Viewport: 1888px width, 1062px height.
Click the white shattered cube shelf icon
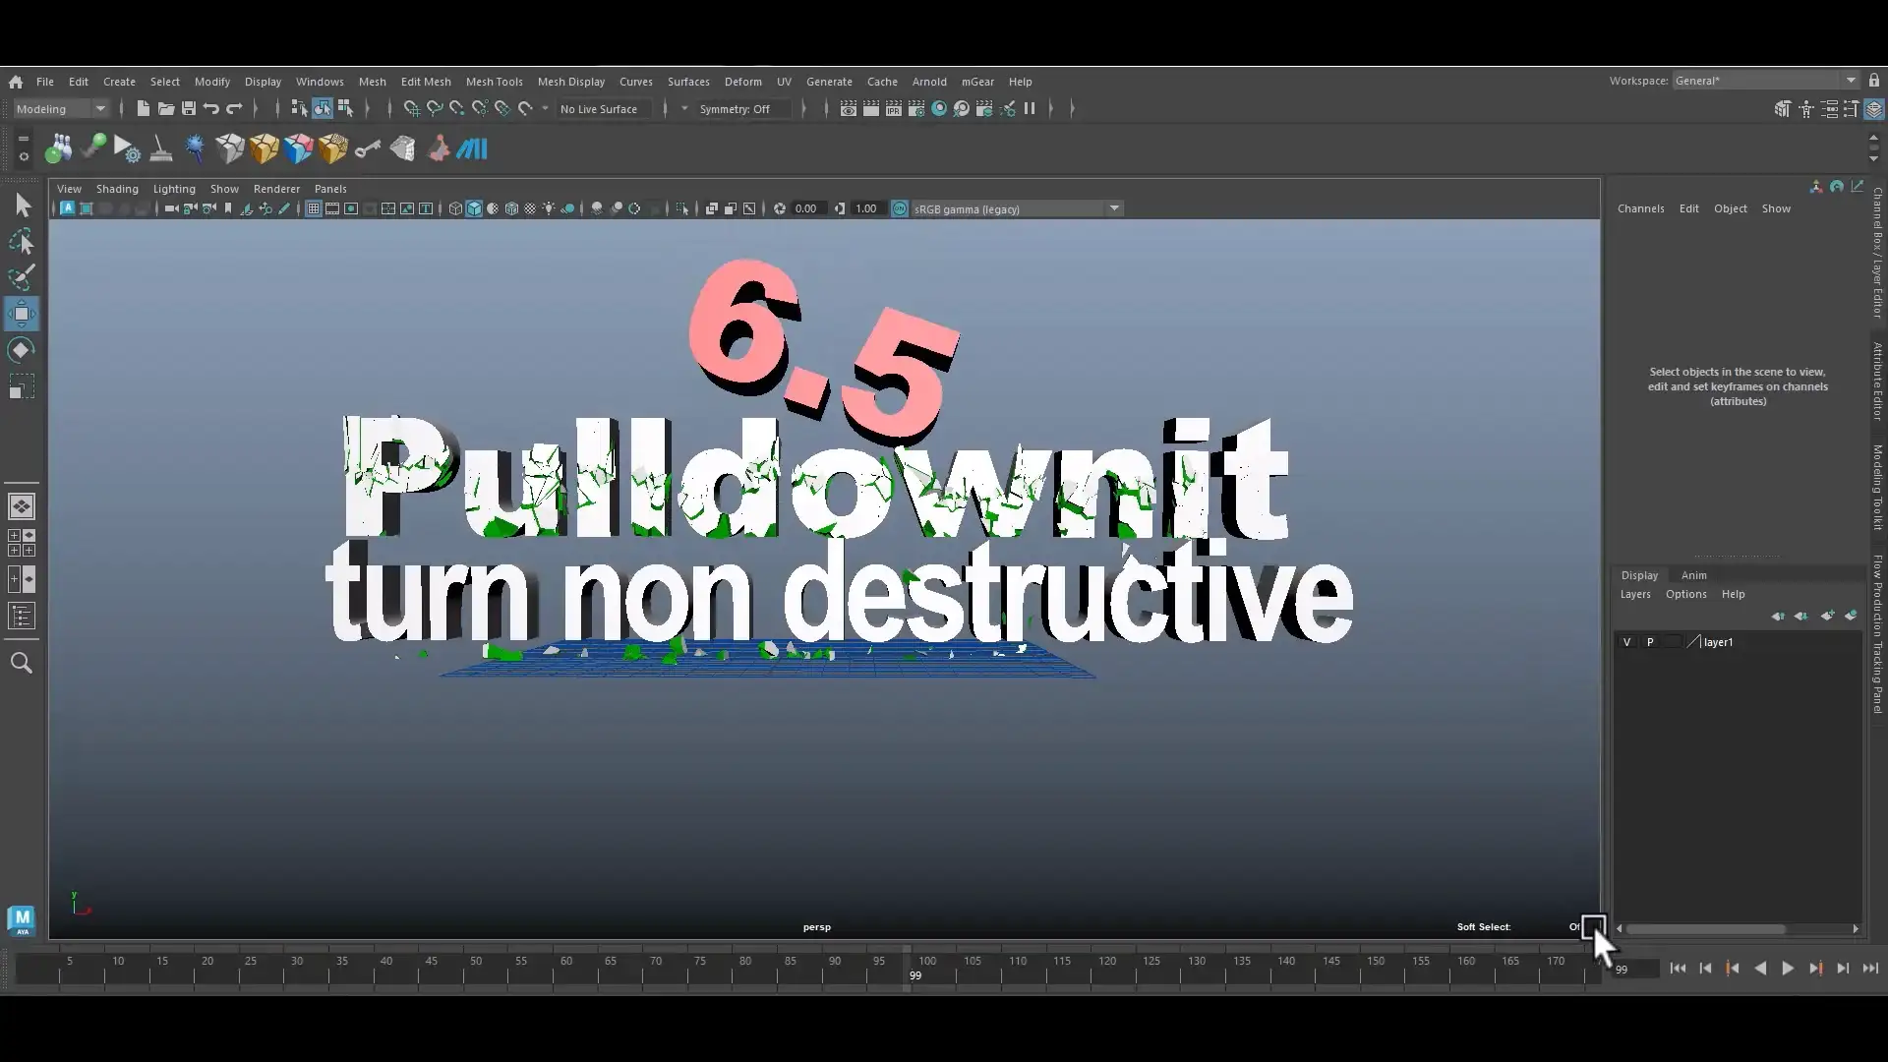[230, 148]
